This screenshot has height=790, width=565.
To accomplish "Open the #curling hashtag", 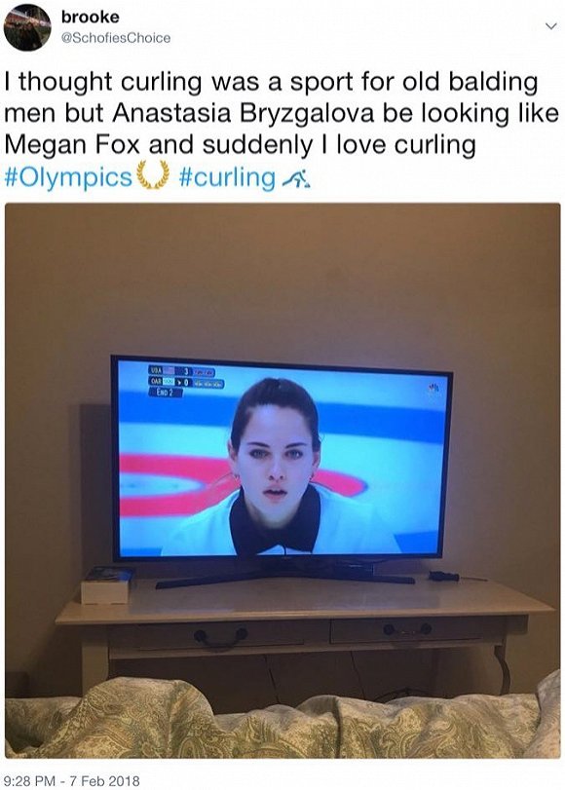I will pos(227,178).
